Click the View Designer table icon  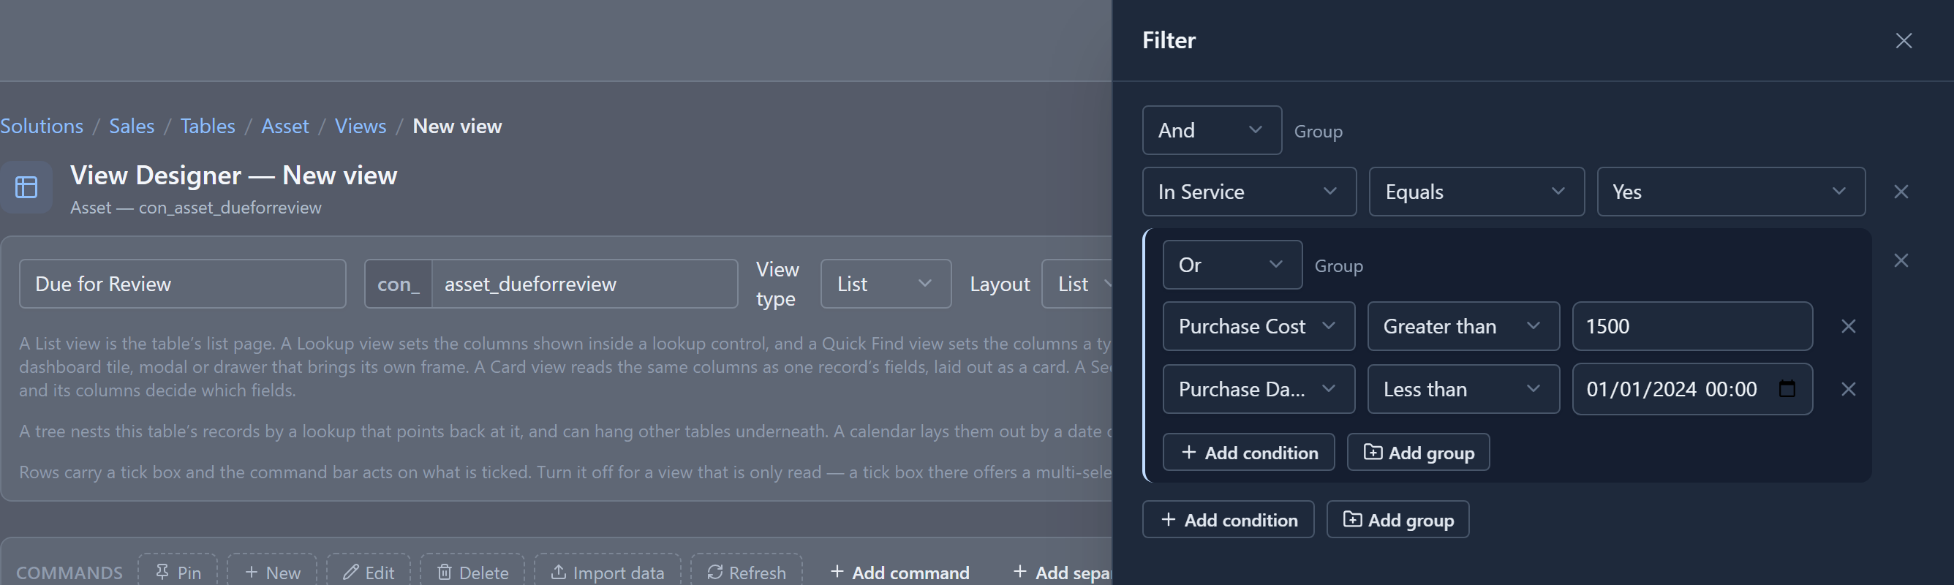click(26, 186)
